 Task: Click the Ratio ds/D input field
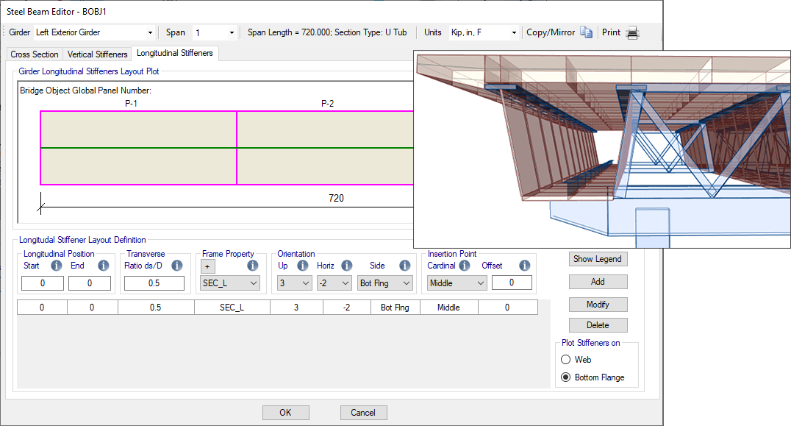[154, 283]
